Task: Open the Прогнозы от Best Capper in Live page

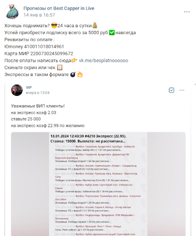Action: click(59, 8)
